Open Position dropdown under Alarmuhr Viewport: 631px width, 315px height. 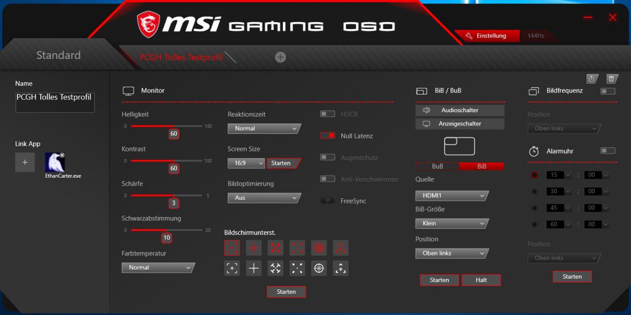pos(564,258)
